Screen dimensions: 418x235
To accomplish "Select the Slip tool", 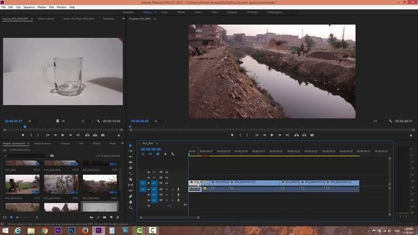I will click(131, 185).
